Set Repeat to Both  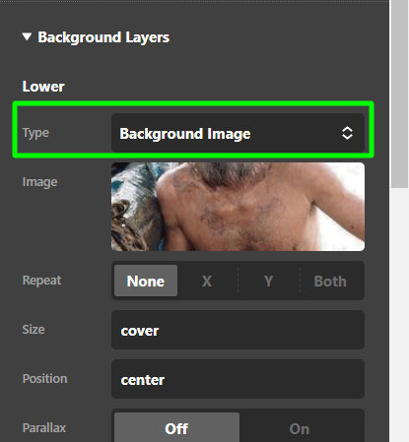click(x=330, y=281)
